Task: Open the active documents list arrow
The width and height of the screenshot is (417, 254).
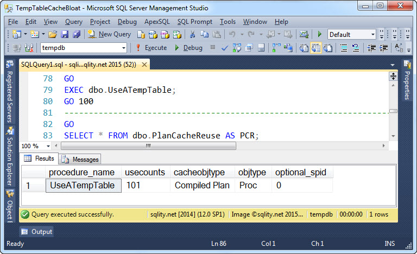Action: 393,65
